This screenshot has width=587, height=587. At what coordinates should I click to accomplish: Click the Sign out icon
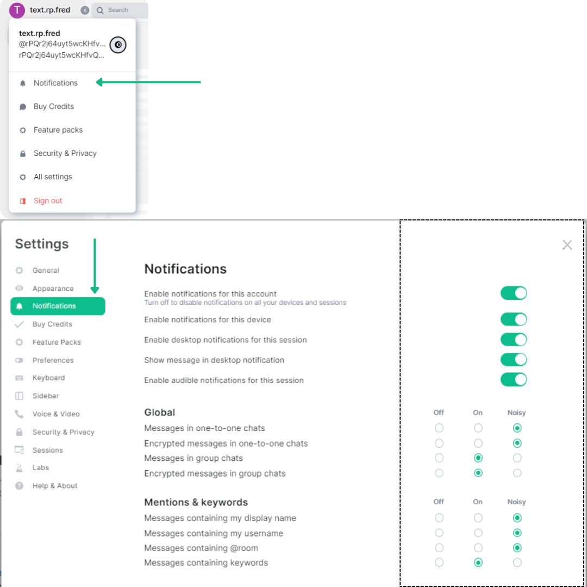pos(23,201)
